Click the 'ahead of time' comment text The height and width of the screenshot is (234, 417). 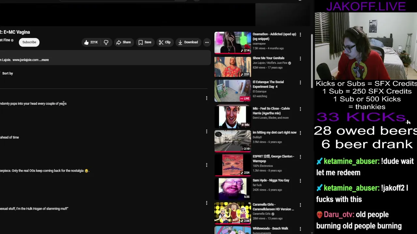coord(9,137)
